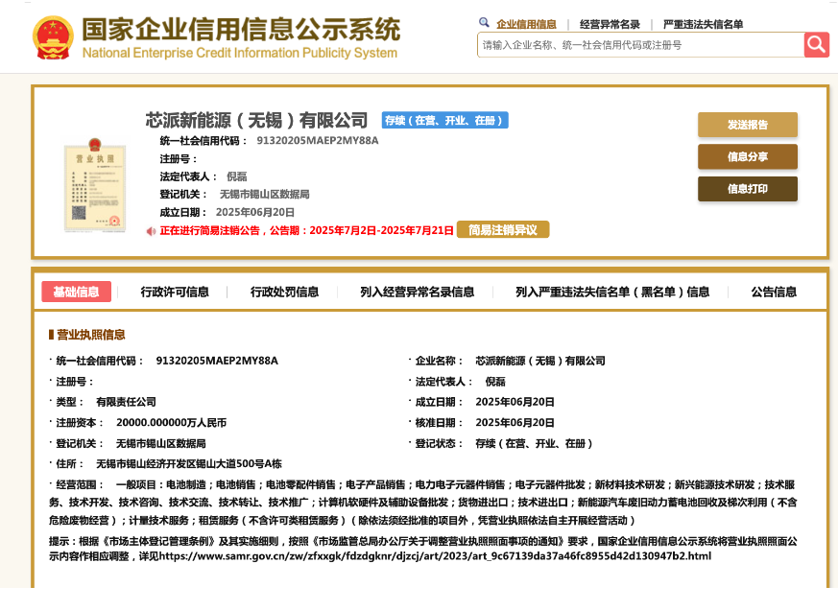Screen dimensions: 838x610
Task: Select the 严重违法失信名单 search category
Action: point(703,24)
